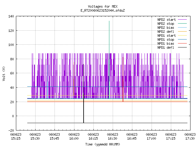This screenshot has width=196, height=147.
Task: Click the 0 y-axis tick label
Action: coord(13,116)
